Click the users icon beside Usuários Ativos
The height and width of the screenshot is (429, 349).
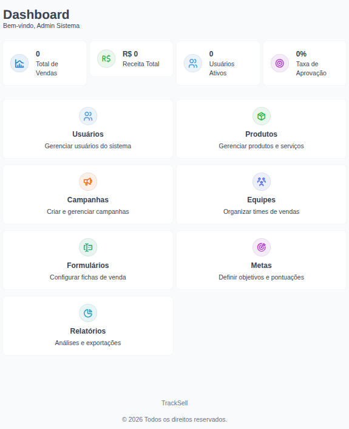(193, 63)
